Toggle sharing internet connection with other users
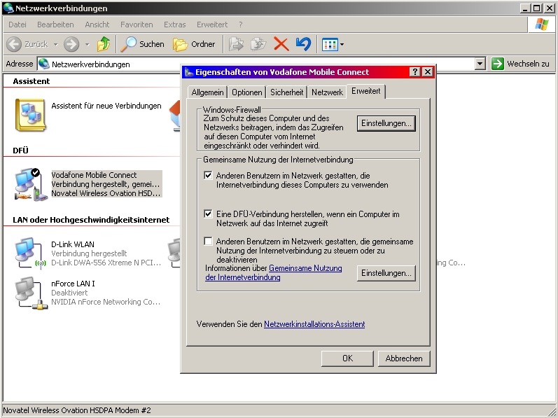Screen dimensions: 558x418 (x=208, y=175)
